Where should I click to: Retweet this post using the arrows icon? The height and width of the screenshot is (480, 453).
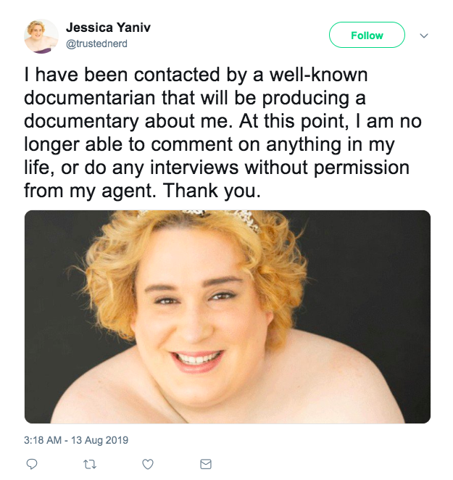90,464
